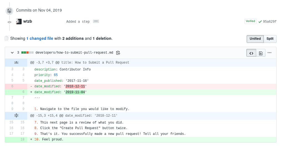The height and width of the screenshot is (149, 281).
Task: Show the rich diff document icon
Action: (x=261, y=53)
